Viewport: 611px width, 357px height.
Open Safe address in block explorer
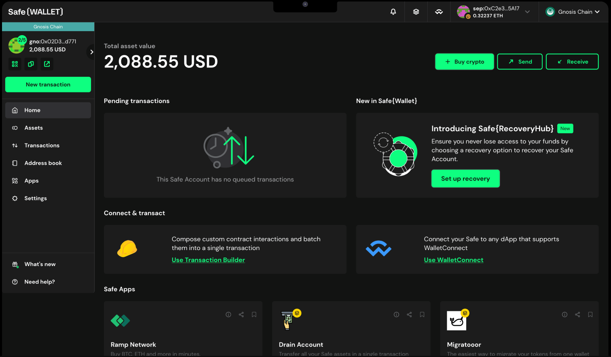[47, 64]
